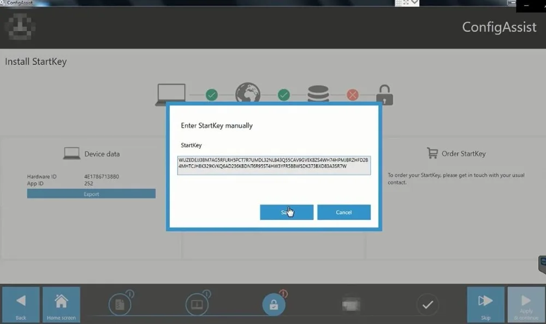The height and width of the screenshot is (324, 546).
Task: Click the Device data heading text
Action: click(102, 154)
